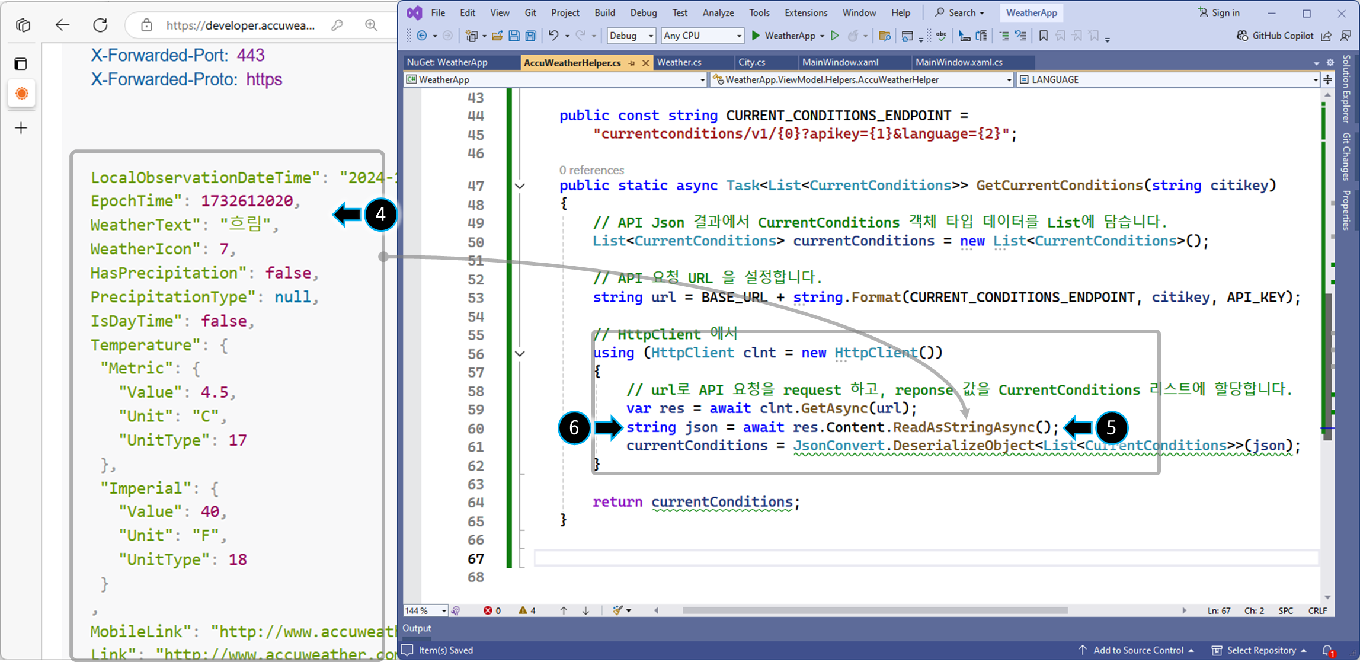Start Without Debugging green outline arrow

coord(835,36)
